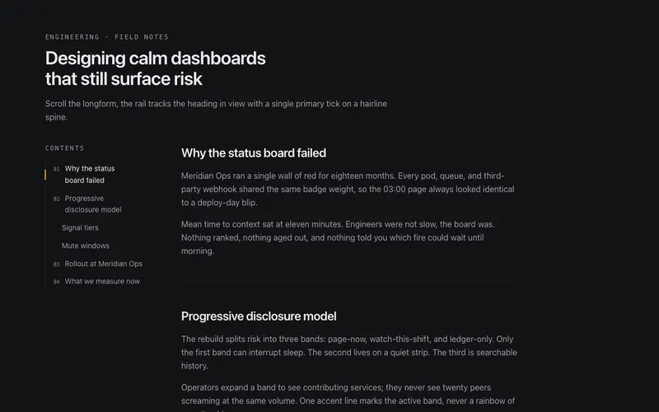This screenshot has width=659, height=412.
Task: Click the paragraph starting 'The rebuild splits risk'
Action: pyautogui.click(x=348, y=353)
